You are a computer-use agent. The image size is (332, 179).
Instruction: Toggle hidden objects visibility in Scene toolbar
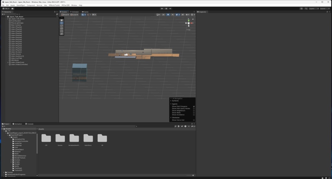click(183, 15)
